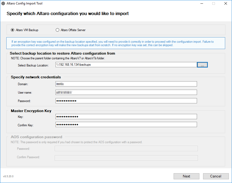This screenshot has height=183, width=232.
Task: Click the AOS Confirm Password field
Action: 126,158
